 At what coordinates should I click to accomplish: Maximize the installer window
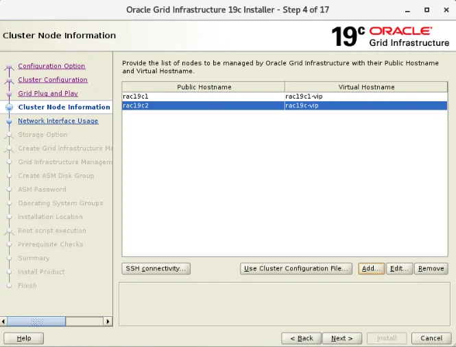pos(427,10)
